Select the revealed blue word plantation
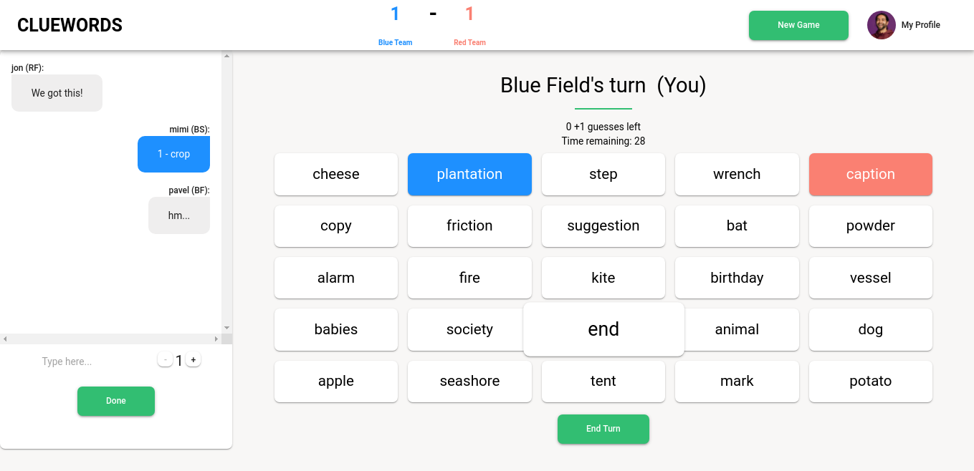The image size is (974, 471). (x=469, y=174)
